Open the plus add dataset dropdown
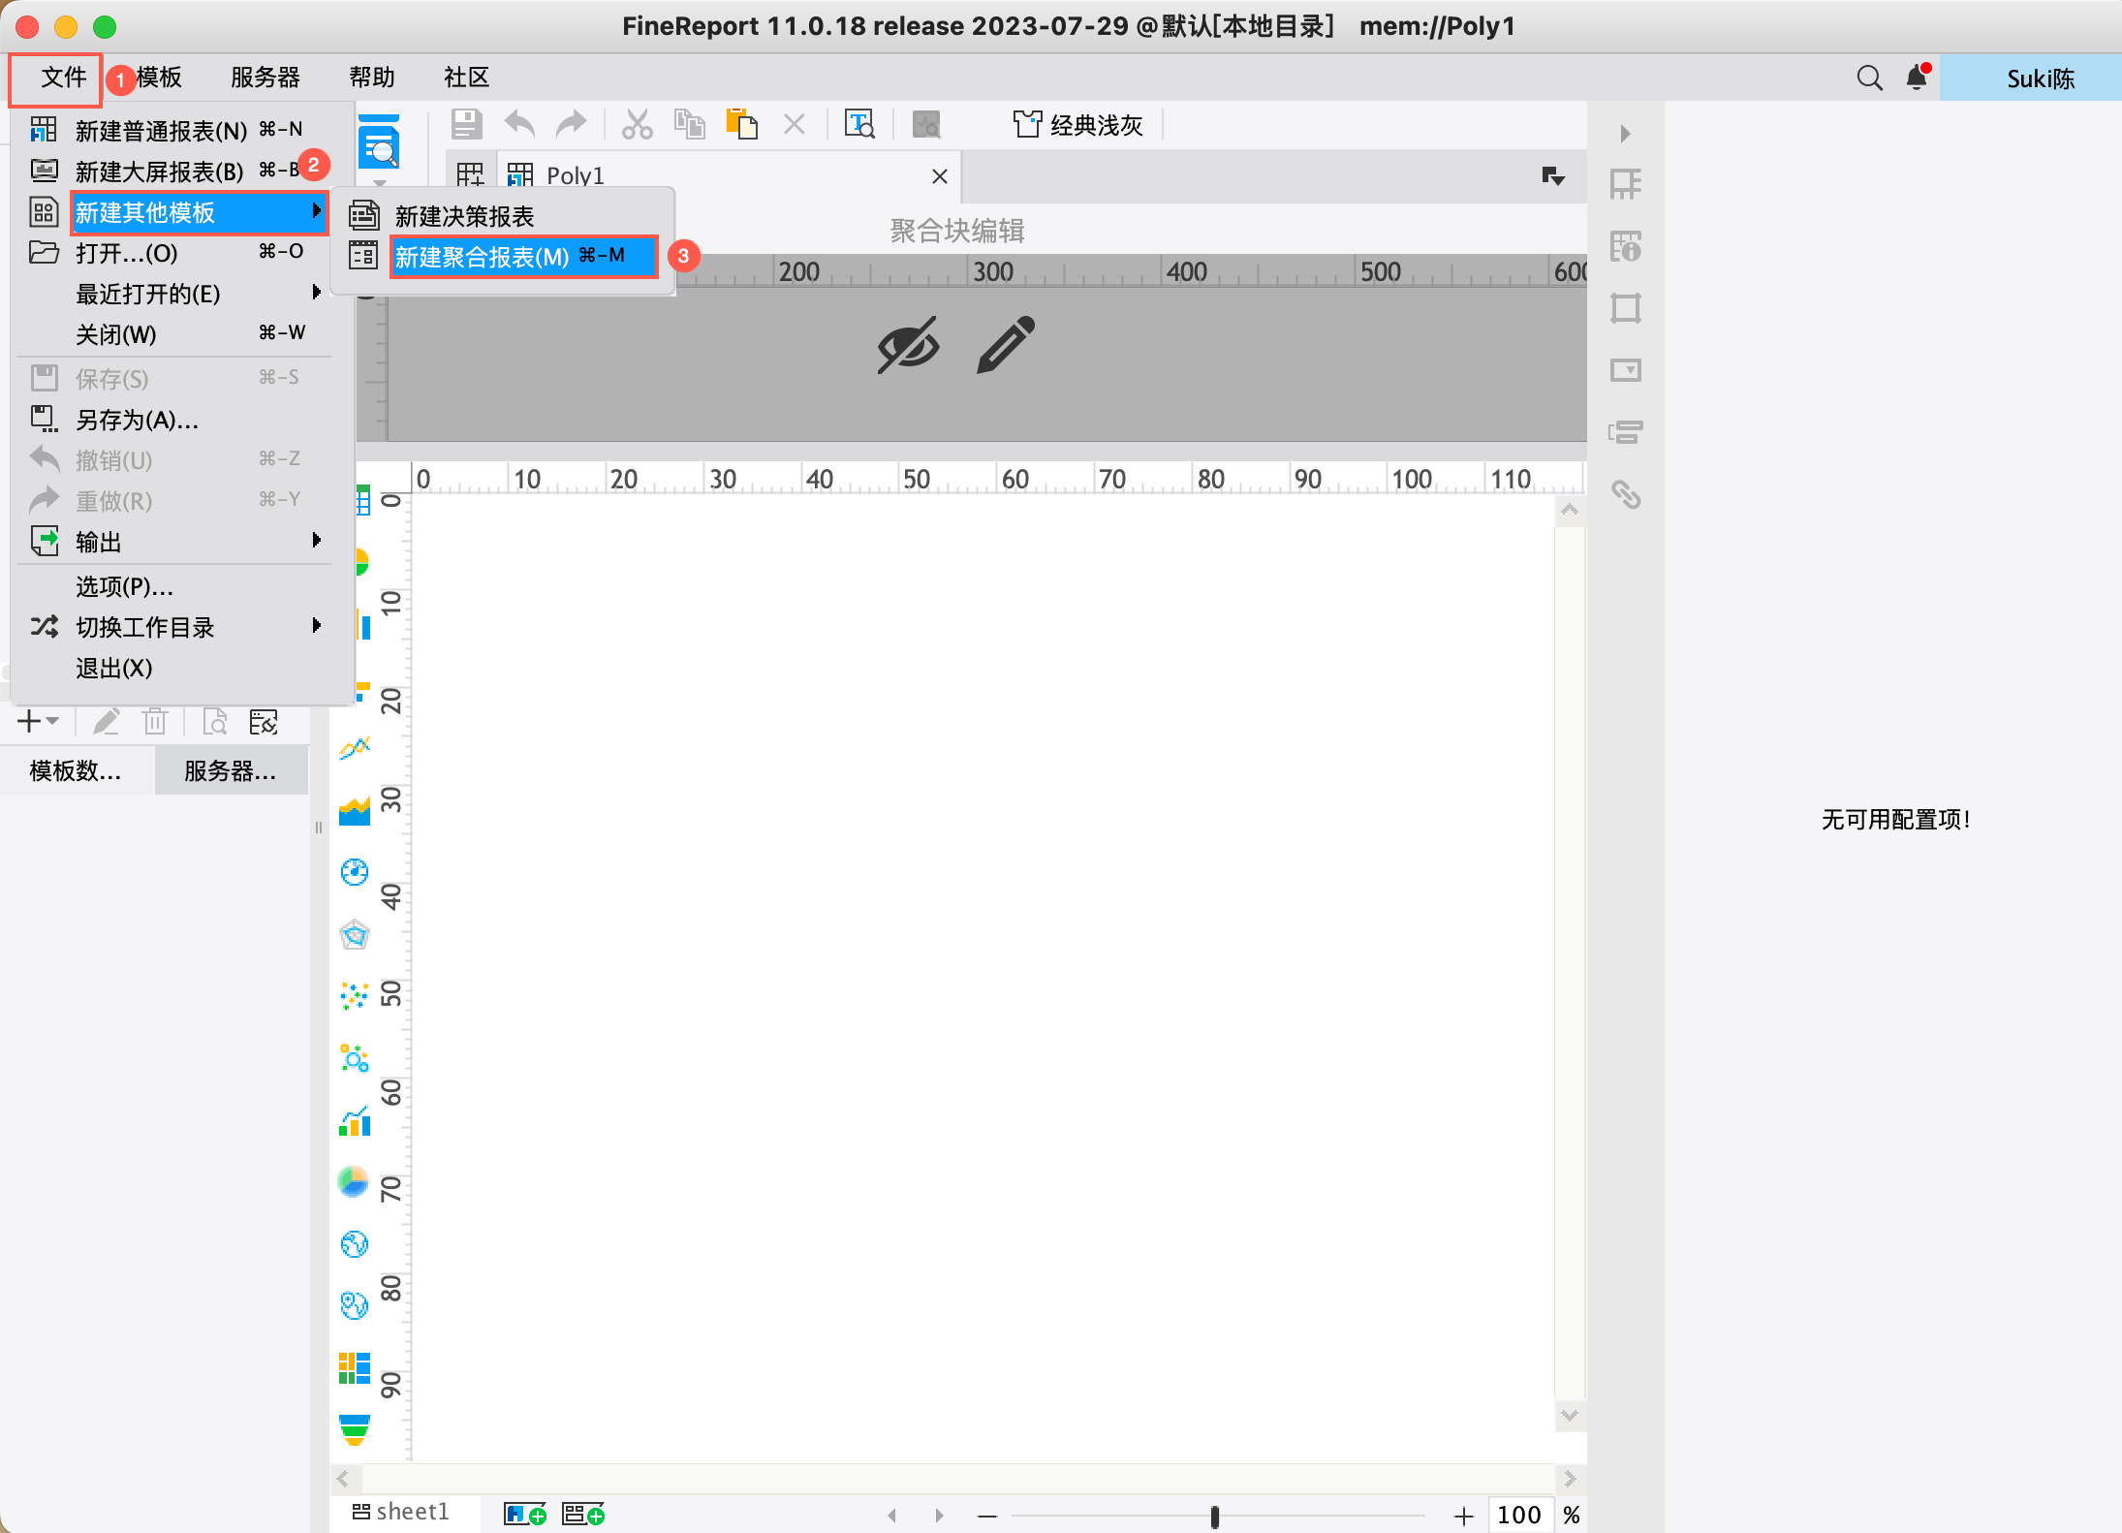Viewport: 2122px width, 1533px height. pyautogui.click(x=38, y=722)
